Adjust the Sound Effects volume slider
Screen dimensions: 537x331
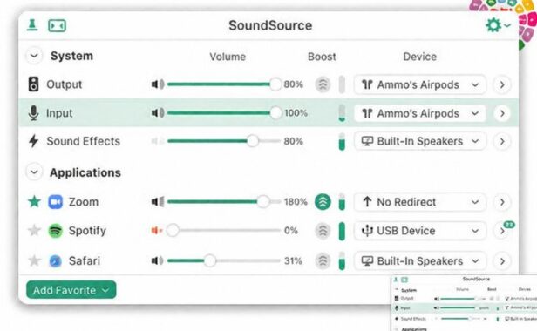[224, 141]
